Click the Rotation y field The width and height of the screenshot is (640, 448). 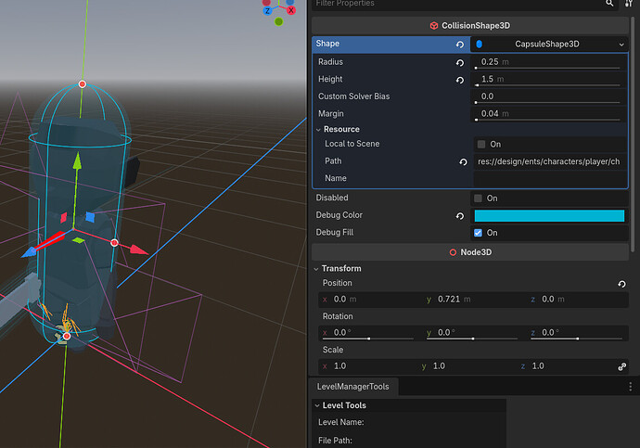click(473, 333)
